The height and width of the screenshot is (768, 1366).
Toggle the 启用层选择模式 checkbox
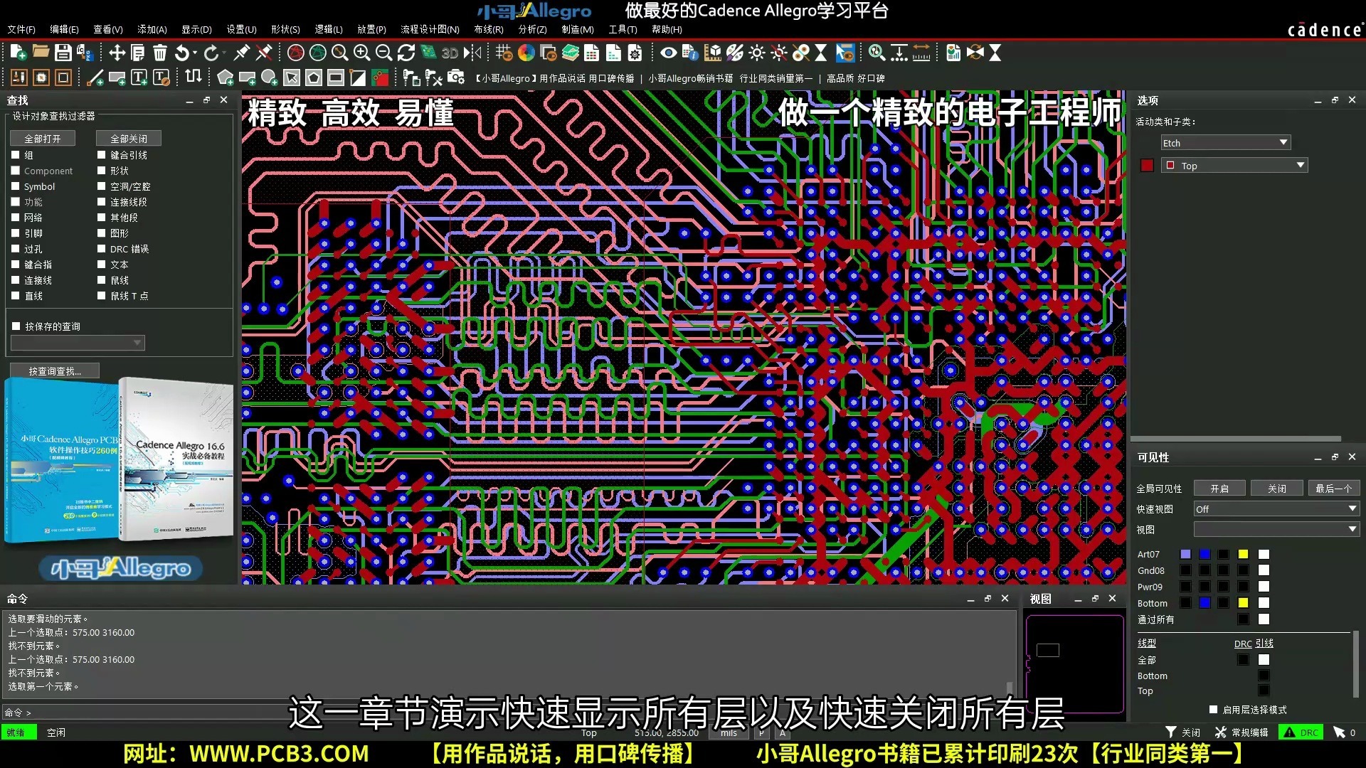coord(1213,709)
